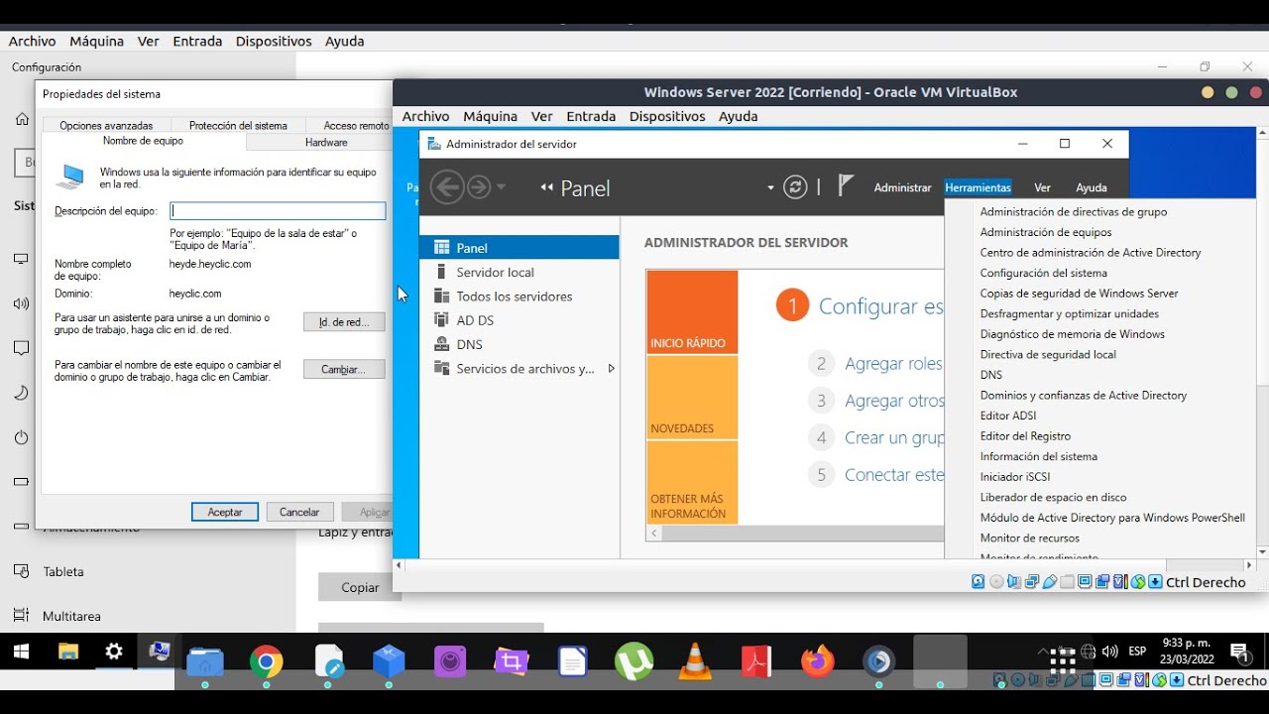Open the VirtualBox cube icon in the taskbar

point(389,660)
